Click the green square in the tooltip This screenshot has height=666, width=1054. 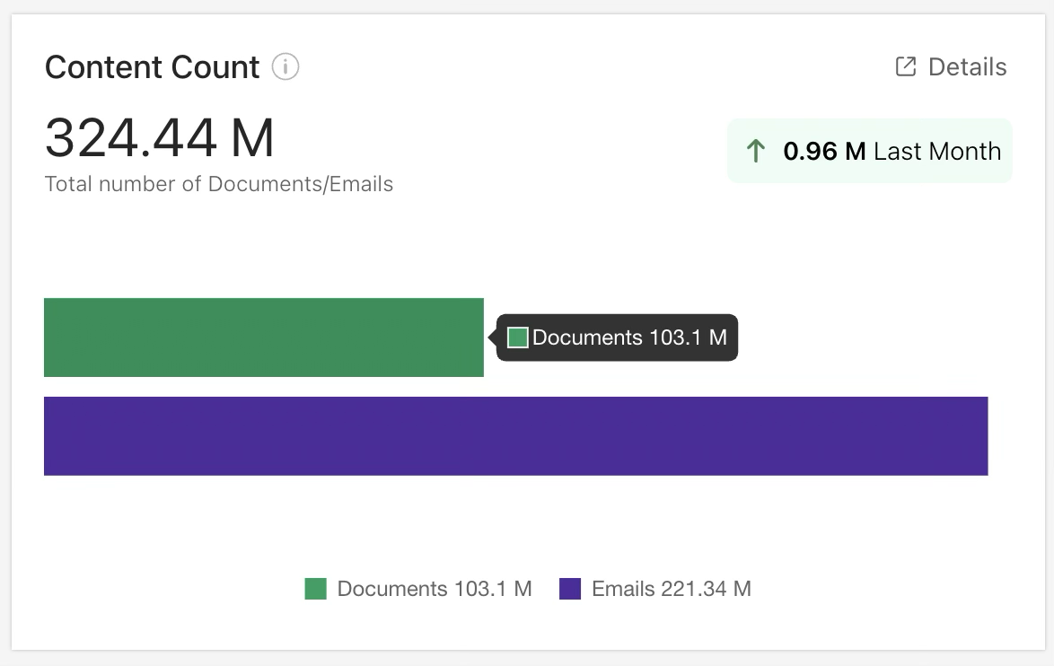click(518, 337)
